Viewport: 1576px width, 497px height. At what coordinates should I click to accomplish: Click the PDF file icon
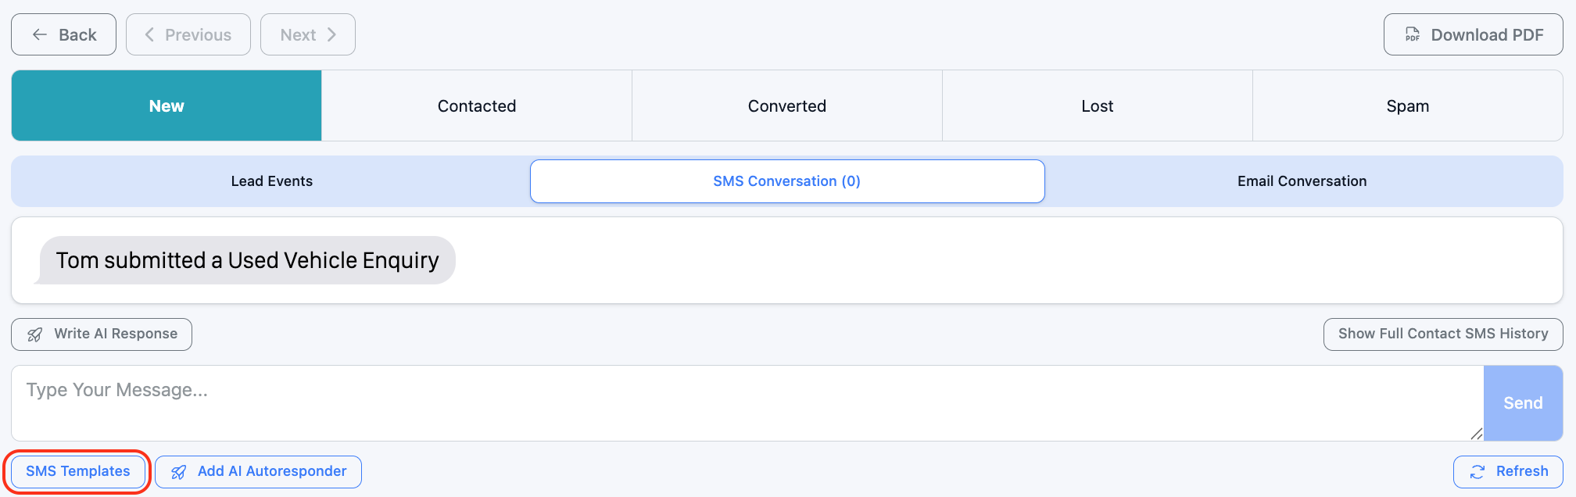[x=1413, y=34]
